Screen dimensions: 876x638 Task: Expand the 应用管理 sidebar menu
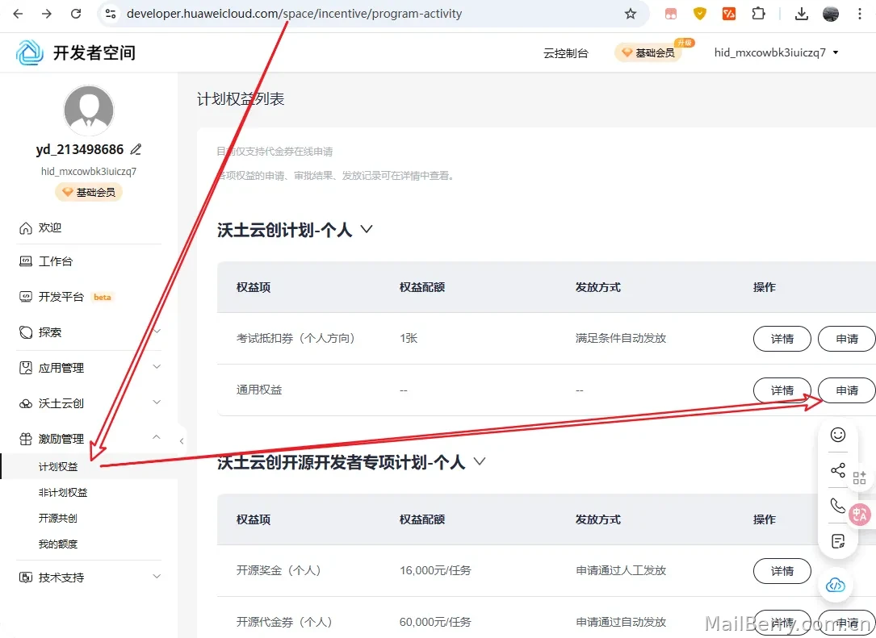click(x=90, y=368)
